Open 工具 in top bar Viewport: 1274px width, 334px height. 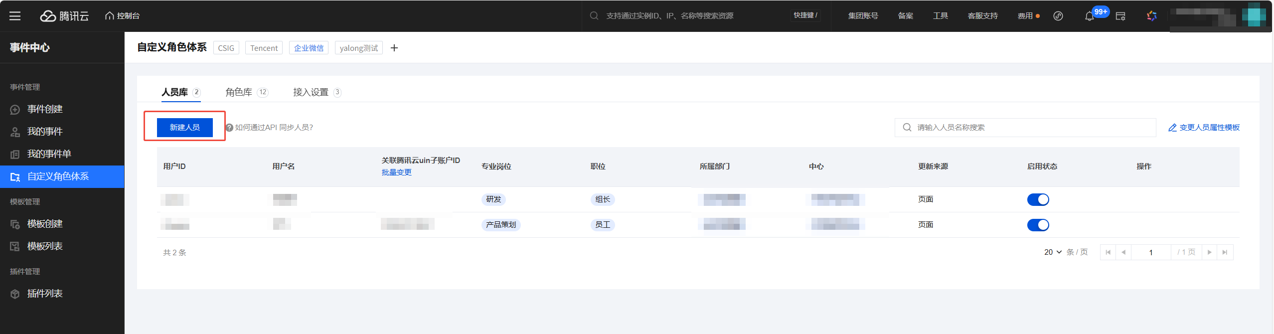(x=941, y=16)
